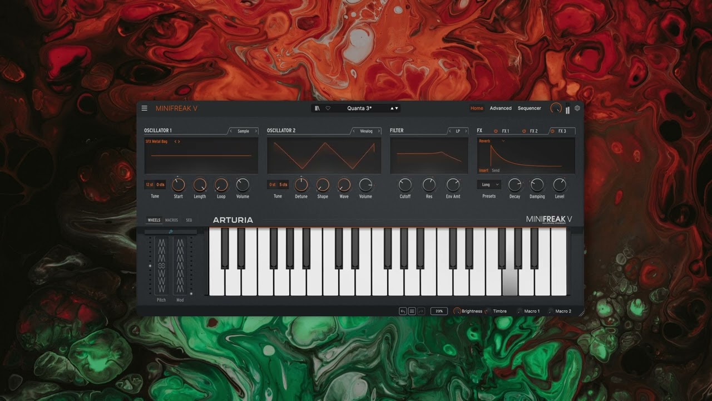The image size is (712, 401).
Task: Open the hamburger main menu
Action: tap(145, 109)
